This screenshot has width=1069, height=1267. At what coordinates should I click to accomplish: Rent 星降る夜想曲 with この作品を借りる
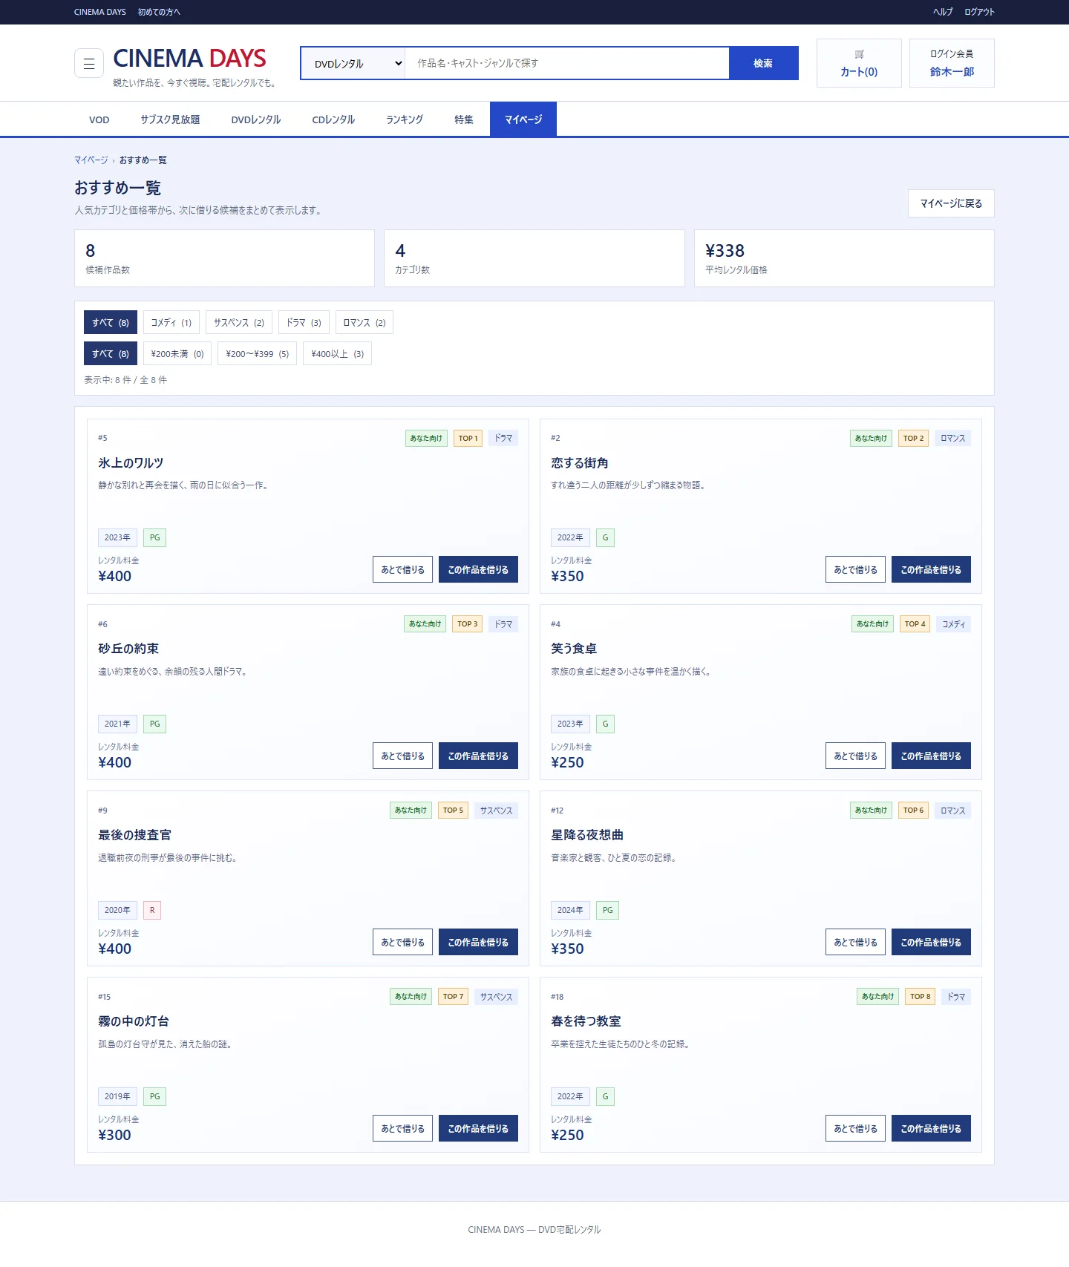931,942
